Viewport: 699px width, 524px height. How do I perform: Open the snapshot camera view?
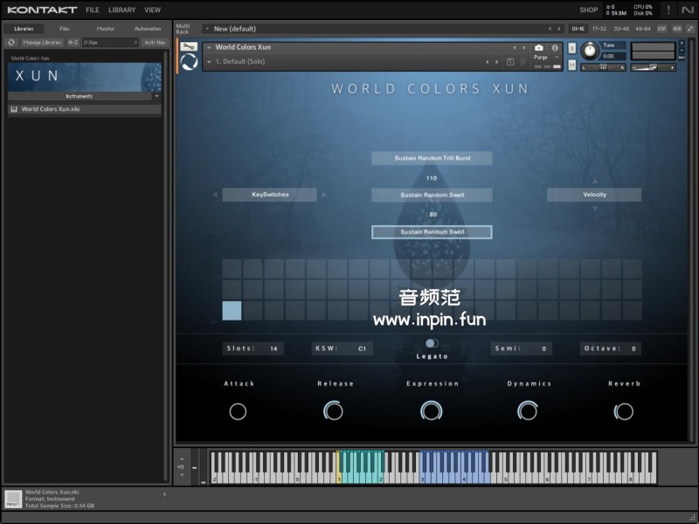538,48
